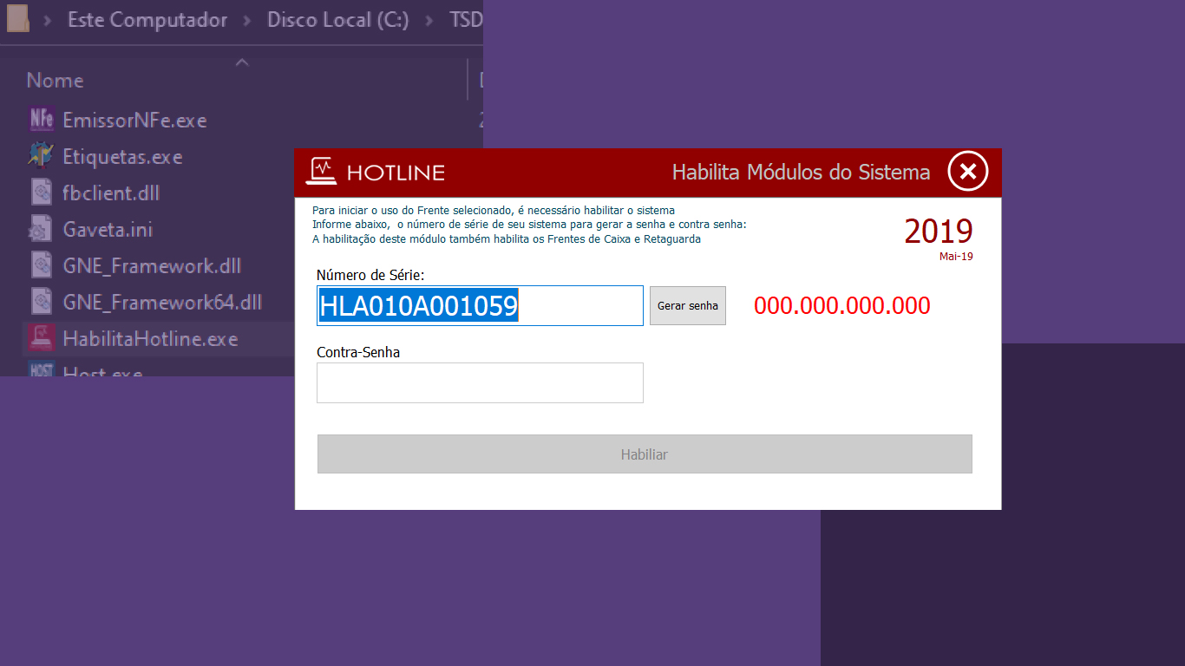The height and width of the screenshot is (666, 1185).
Task: Select file name GNE_Framework.dll
Action: pos(152,266)
